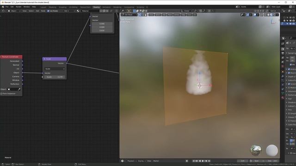Screen dimensions: 296x166
Task: Click the Material name field
Action: coord(90,11)
